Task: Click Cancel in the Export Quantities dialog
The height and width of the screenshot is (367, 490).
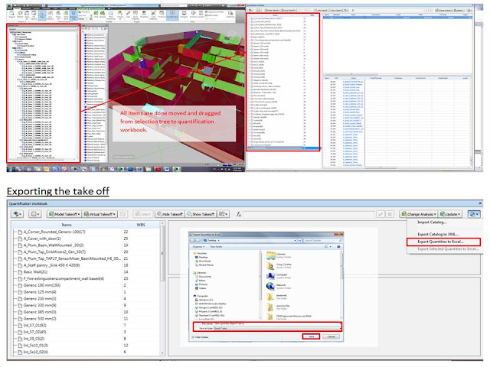Action: click(331, 336)
